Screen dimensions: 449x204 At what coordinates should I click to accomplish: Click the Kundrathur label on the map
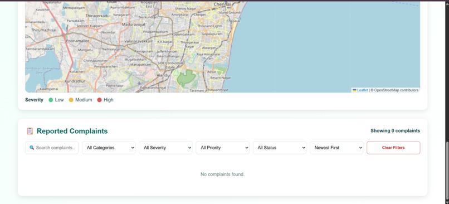click(x=75, y=81)
